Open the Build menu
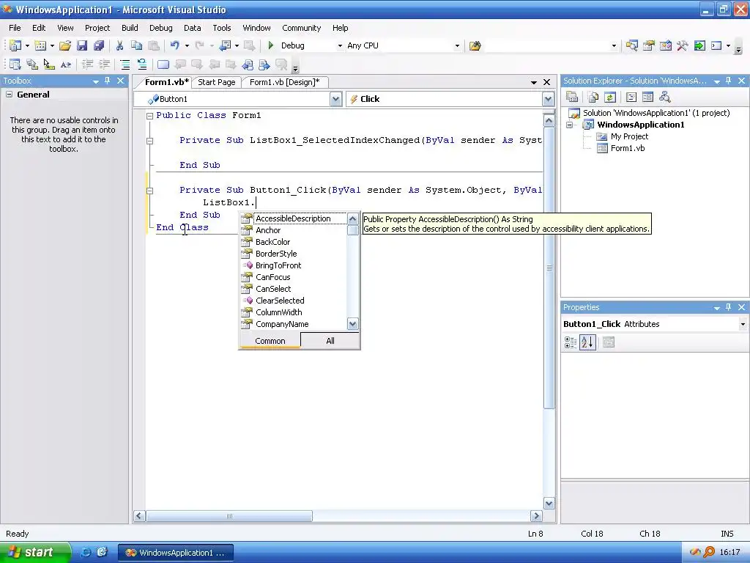750x563 pixels. [130, 28]
